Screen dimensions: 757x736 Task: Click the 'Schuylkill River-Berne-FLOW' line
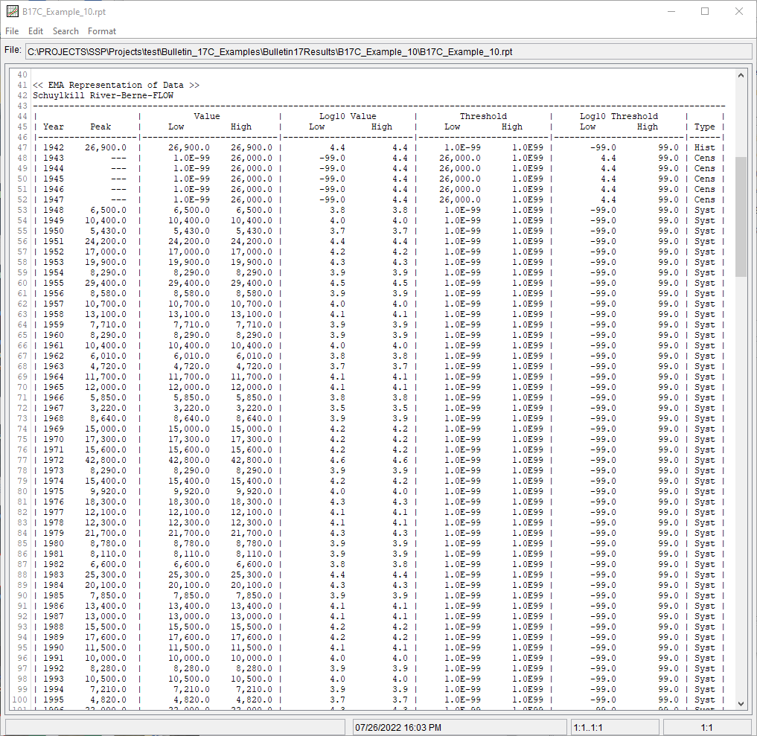click(x=103, y=95)
